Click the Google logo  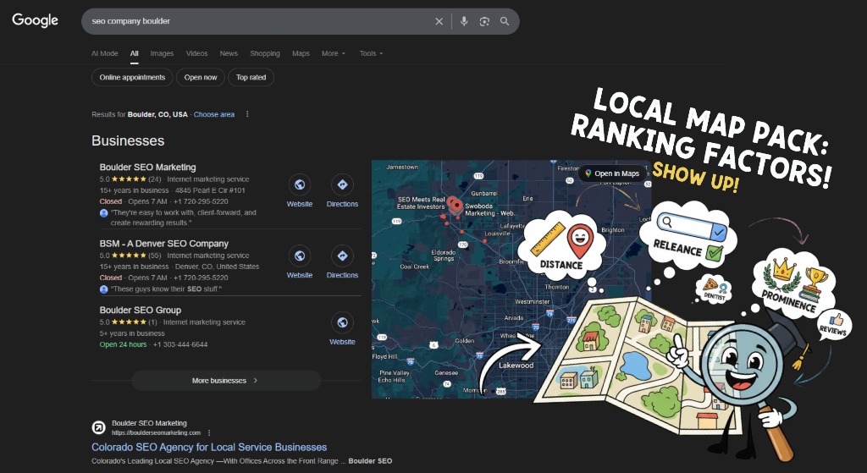pyautogui.click(x=35, y=20)
